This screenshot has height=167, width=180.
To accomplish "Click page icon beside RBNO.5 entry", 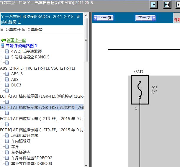I will pos(7,57).
